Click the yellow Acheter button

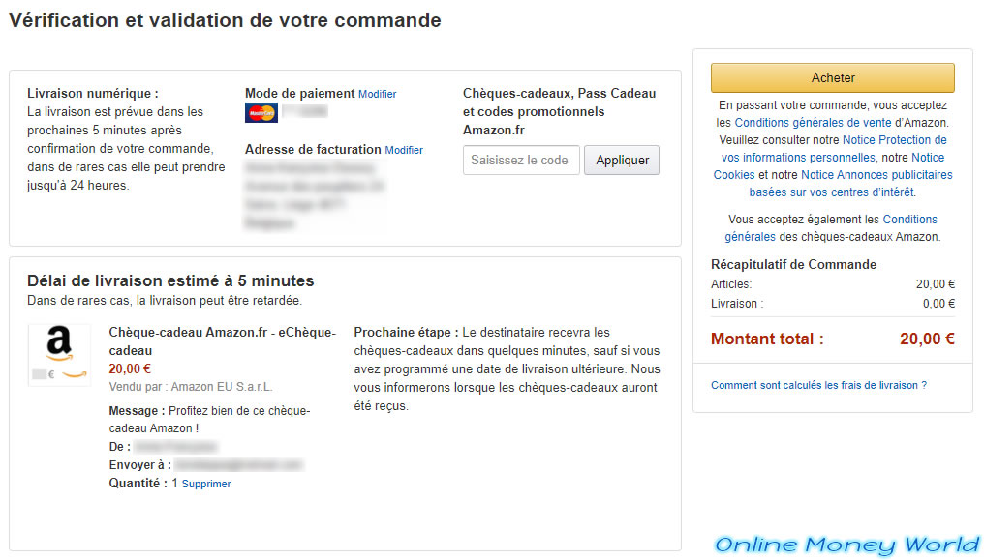pyautogui.click(x=832, y=77)
